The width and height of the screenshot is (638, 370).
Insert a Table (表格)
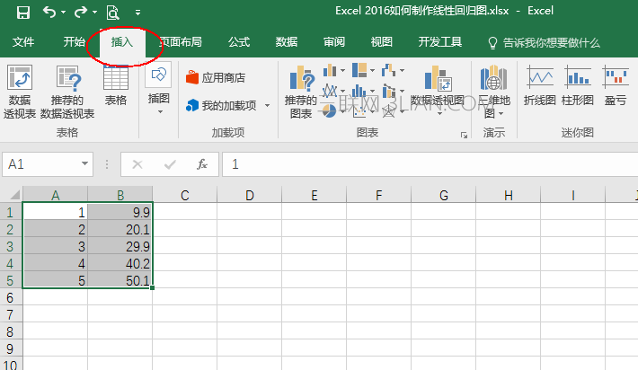click(x=116, y=88)
